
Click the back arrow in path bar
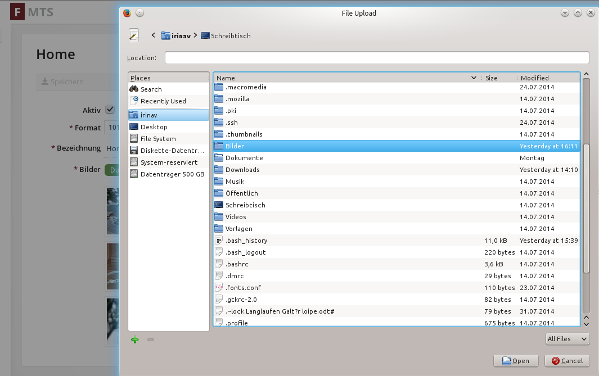(x=153, y=35)
